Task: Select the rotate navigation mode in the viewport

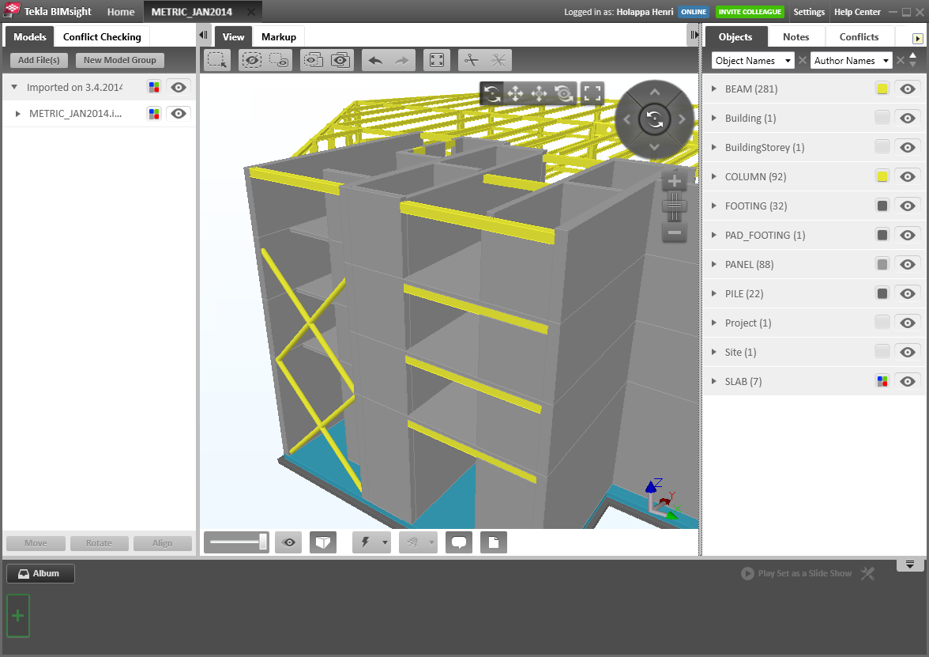Action: coord(491,93)
